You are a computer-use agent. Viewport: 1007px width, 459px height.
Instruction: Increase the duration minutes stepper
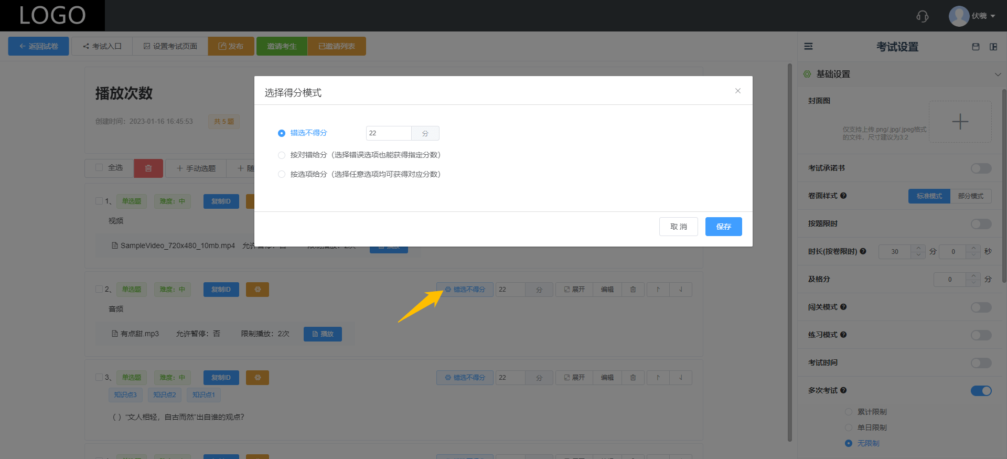(918, 248)
